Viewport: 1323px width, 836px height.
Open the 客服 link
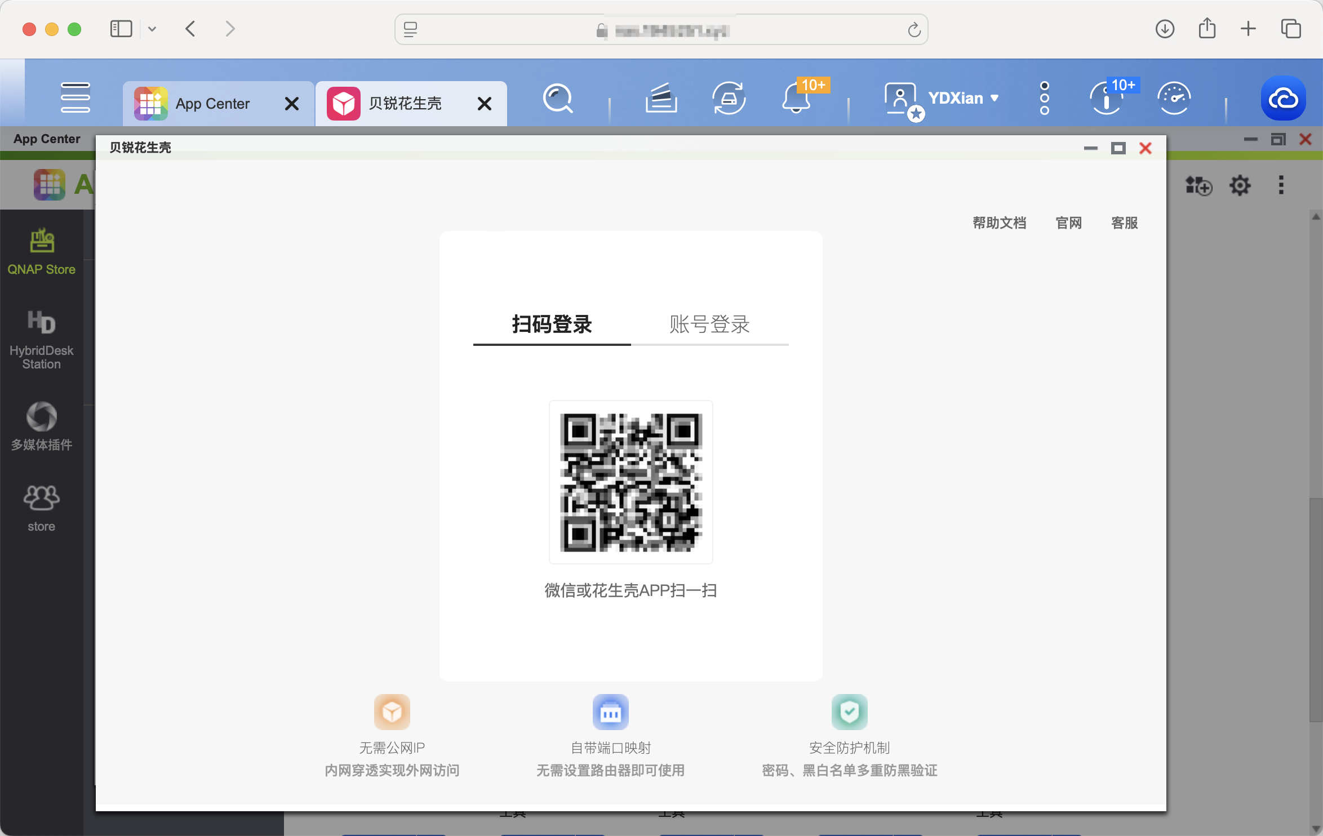pos(1125,223)
